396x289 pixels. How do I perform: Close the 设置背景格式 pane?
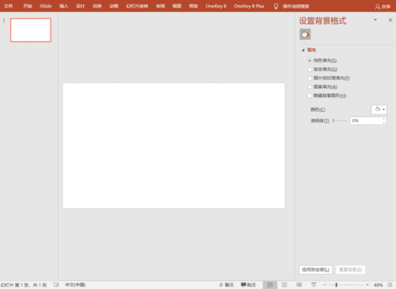pyautogui.click(x=390, y=20)
